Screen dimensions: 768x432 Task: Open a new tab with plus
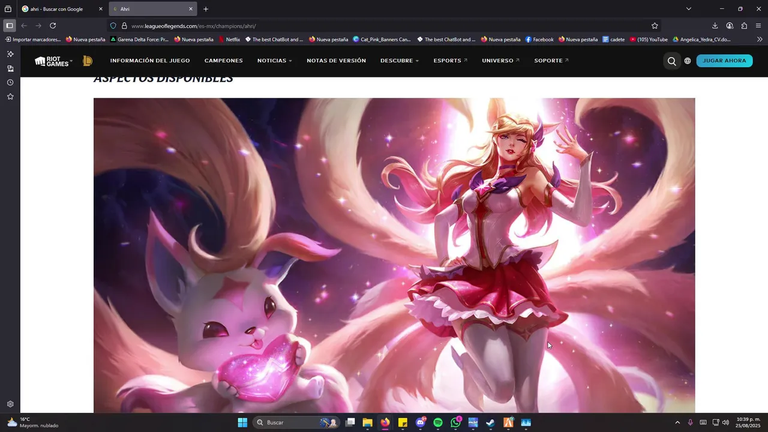point(206,9)
